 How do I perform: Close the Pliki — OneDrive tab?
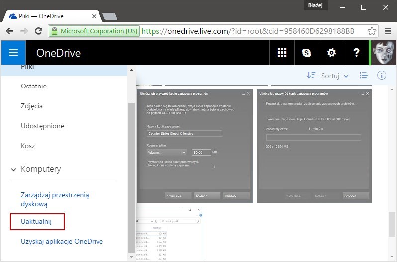pos(94,16)
